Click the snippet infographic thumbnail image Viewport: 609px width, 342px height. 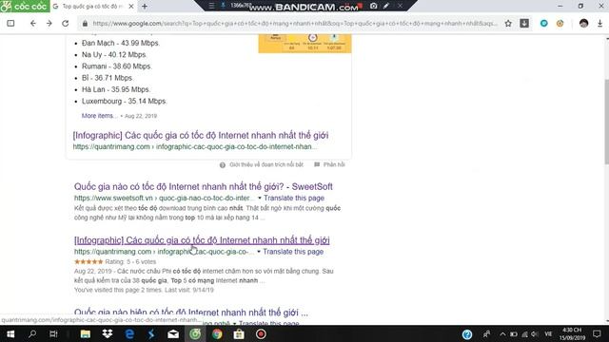point(304,44)
